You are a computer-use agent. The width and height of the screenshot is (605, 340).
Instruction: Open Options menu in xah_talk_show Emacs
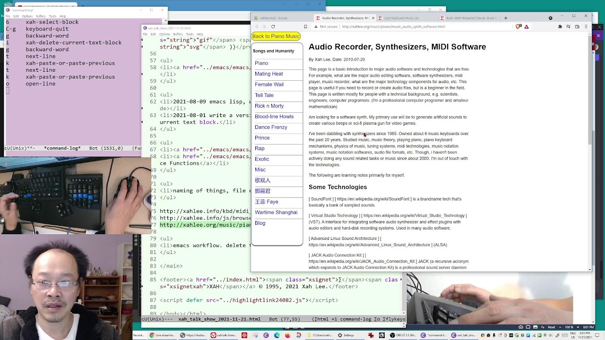[164, 34]
